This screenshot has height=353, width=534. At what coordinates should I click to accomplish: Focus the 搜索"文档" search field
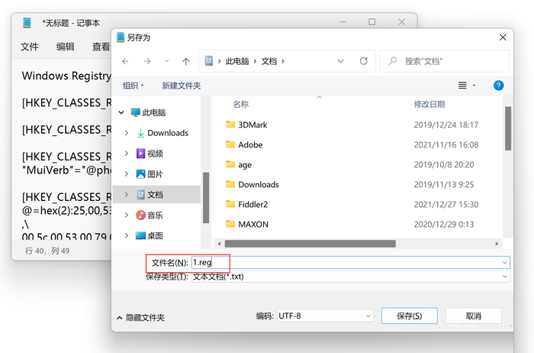[x=445, y=61]
